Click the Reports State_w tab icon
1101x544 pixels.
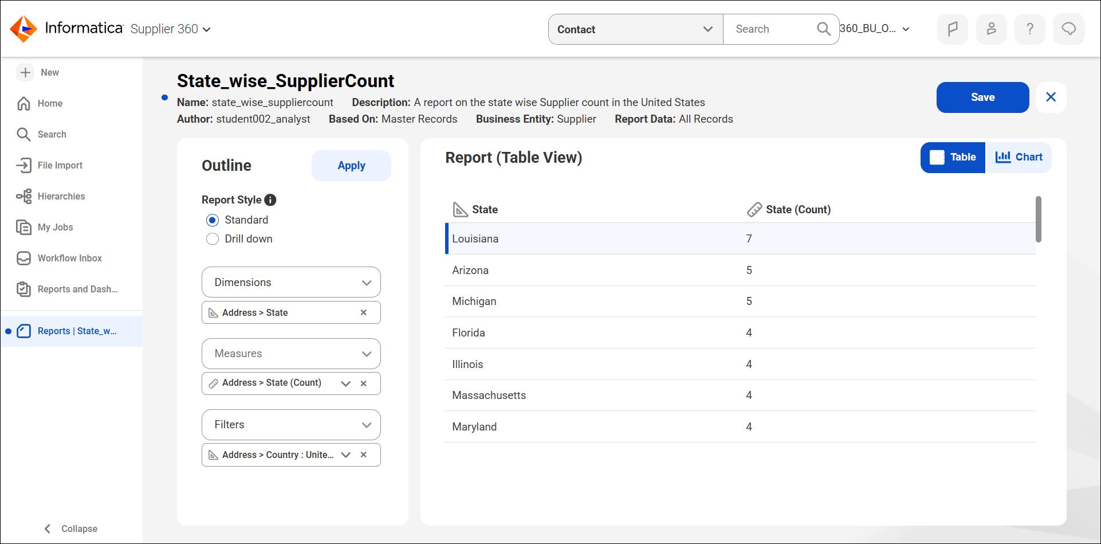(24, 331)
